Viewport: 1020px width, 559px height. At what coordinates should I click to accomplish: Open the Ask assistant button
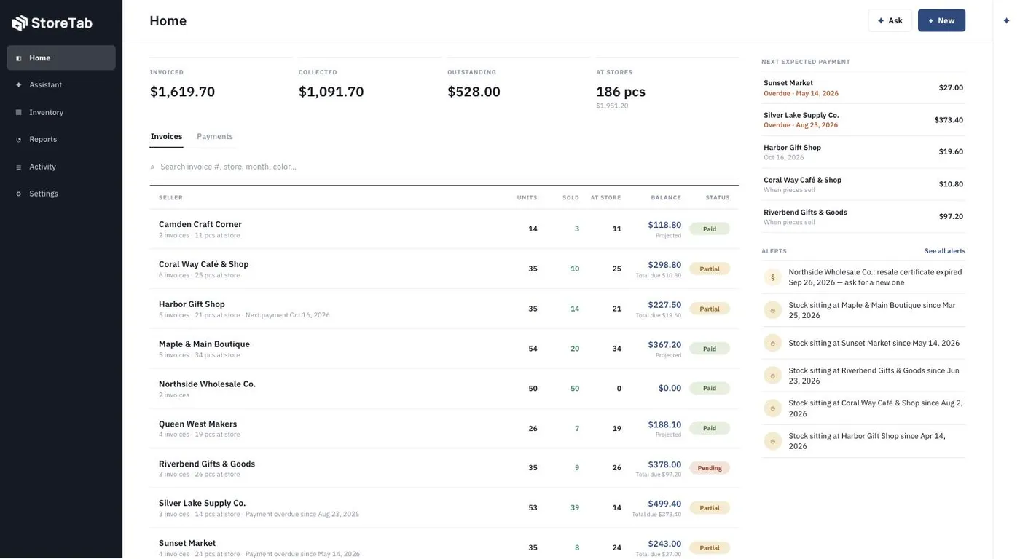pos(890,20)
